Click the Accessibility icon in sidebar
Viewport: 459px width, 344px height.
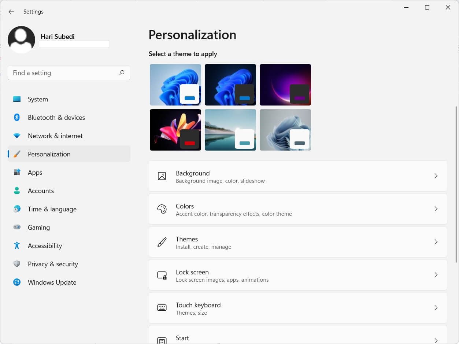click(17, 245)
